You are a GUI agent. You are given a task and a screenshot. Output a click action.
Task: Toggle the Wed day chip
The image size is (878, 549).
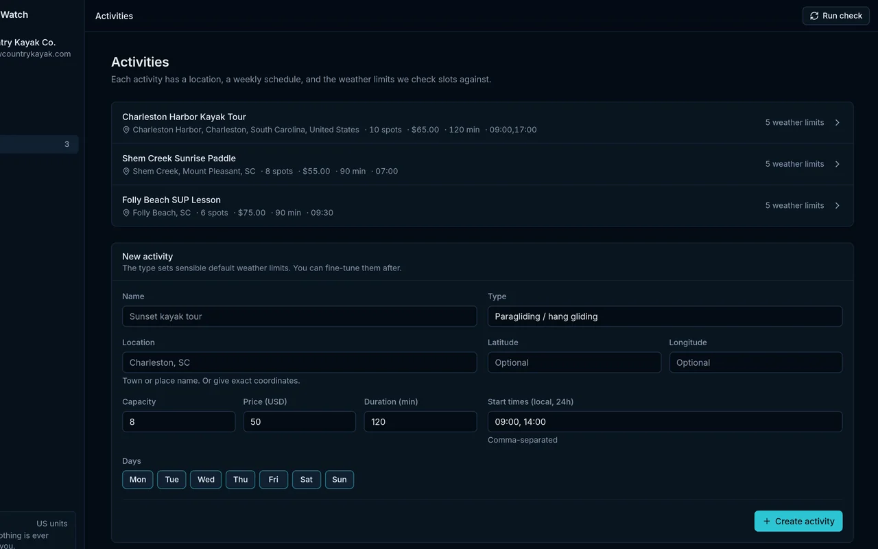pyautogui.click(x=206, y=480)
